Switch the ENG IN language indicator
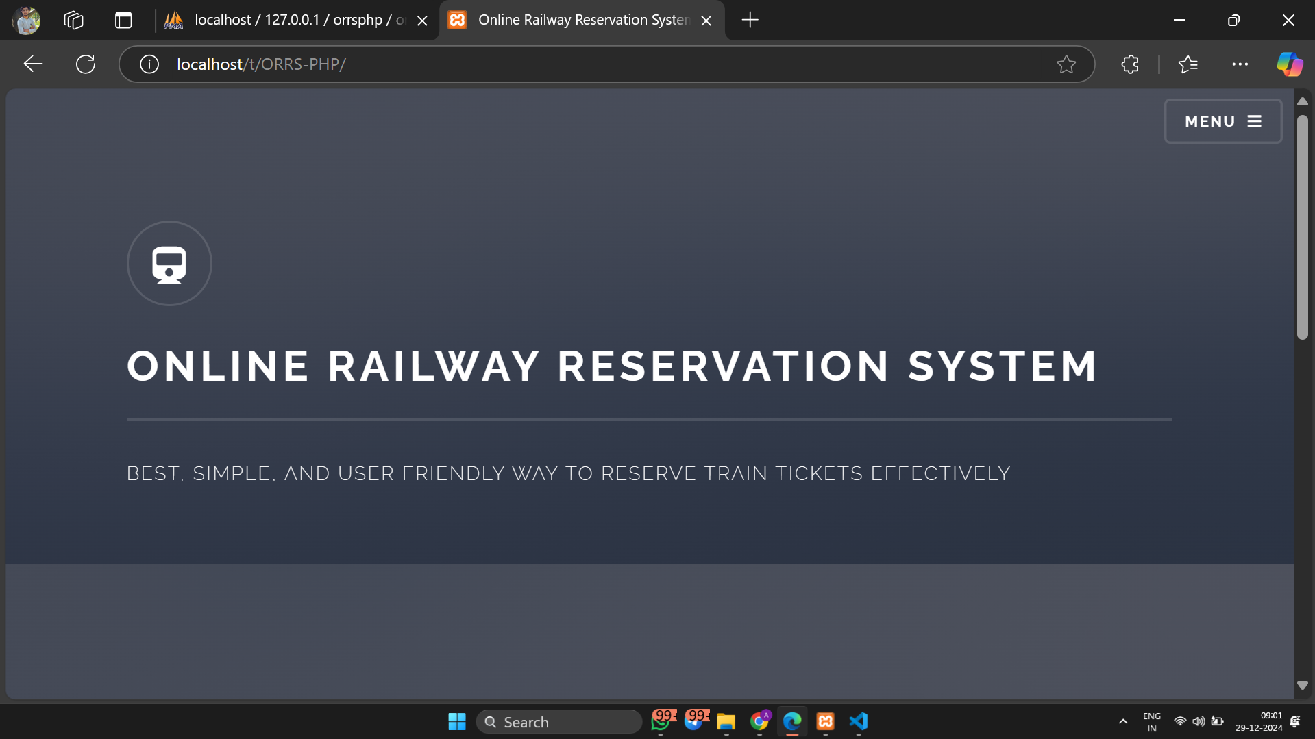The image size is (1315, 739). pos(1151,721)
